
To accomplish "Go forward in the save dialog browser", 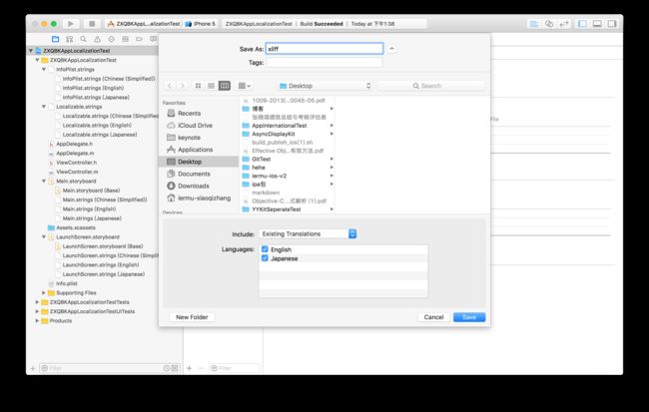I will pos(182,86).
